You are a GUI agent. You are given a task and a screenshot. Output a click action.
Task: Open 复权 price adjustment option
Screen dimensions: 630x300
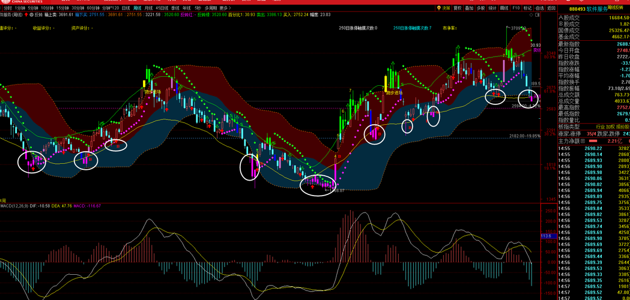(458, 8)
